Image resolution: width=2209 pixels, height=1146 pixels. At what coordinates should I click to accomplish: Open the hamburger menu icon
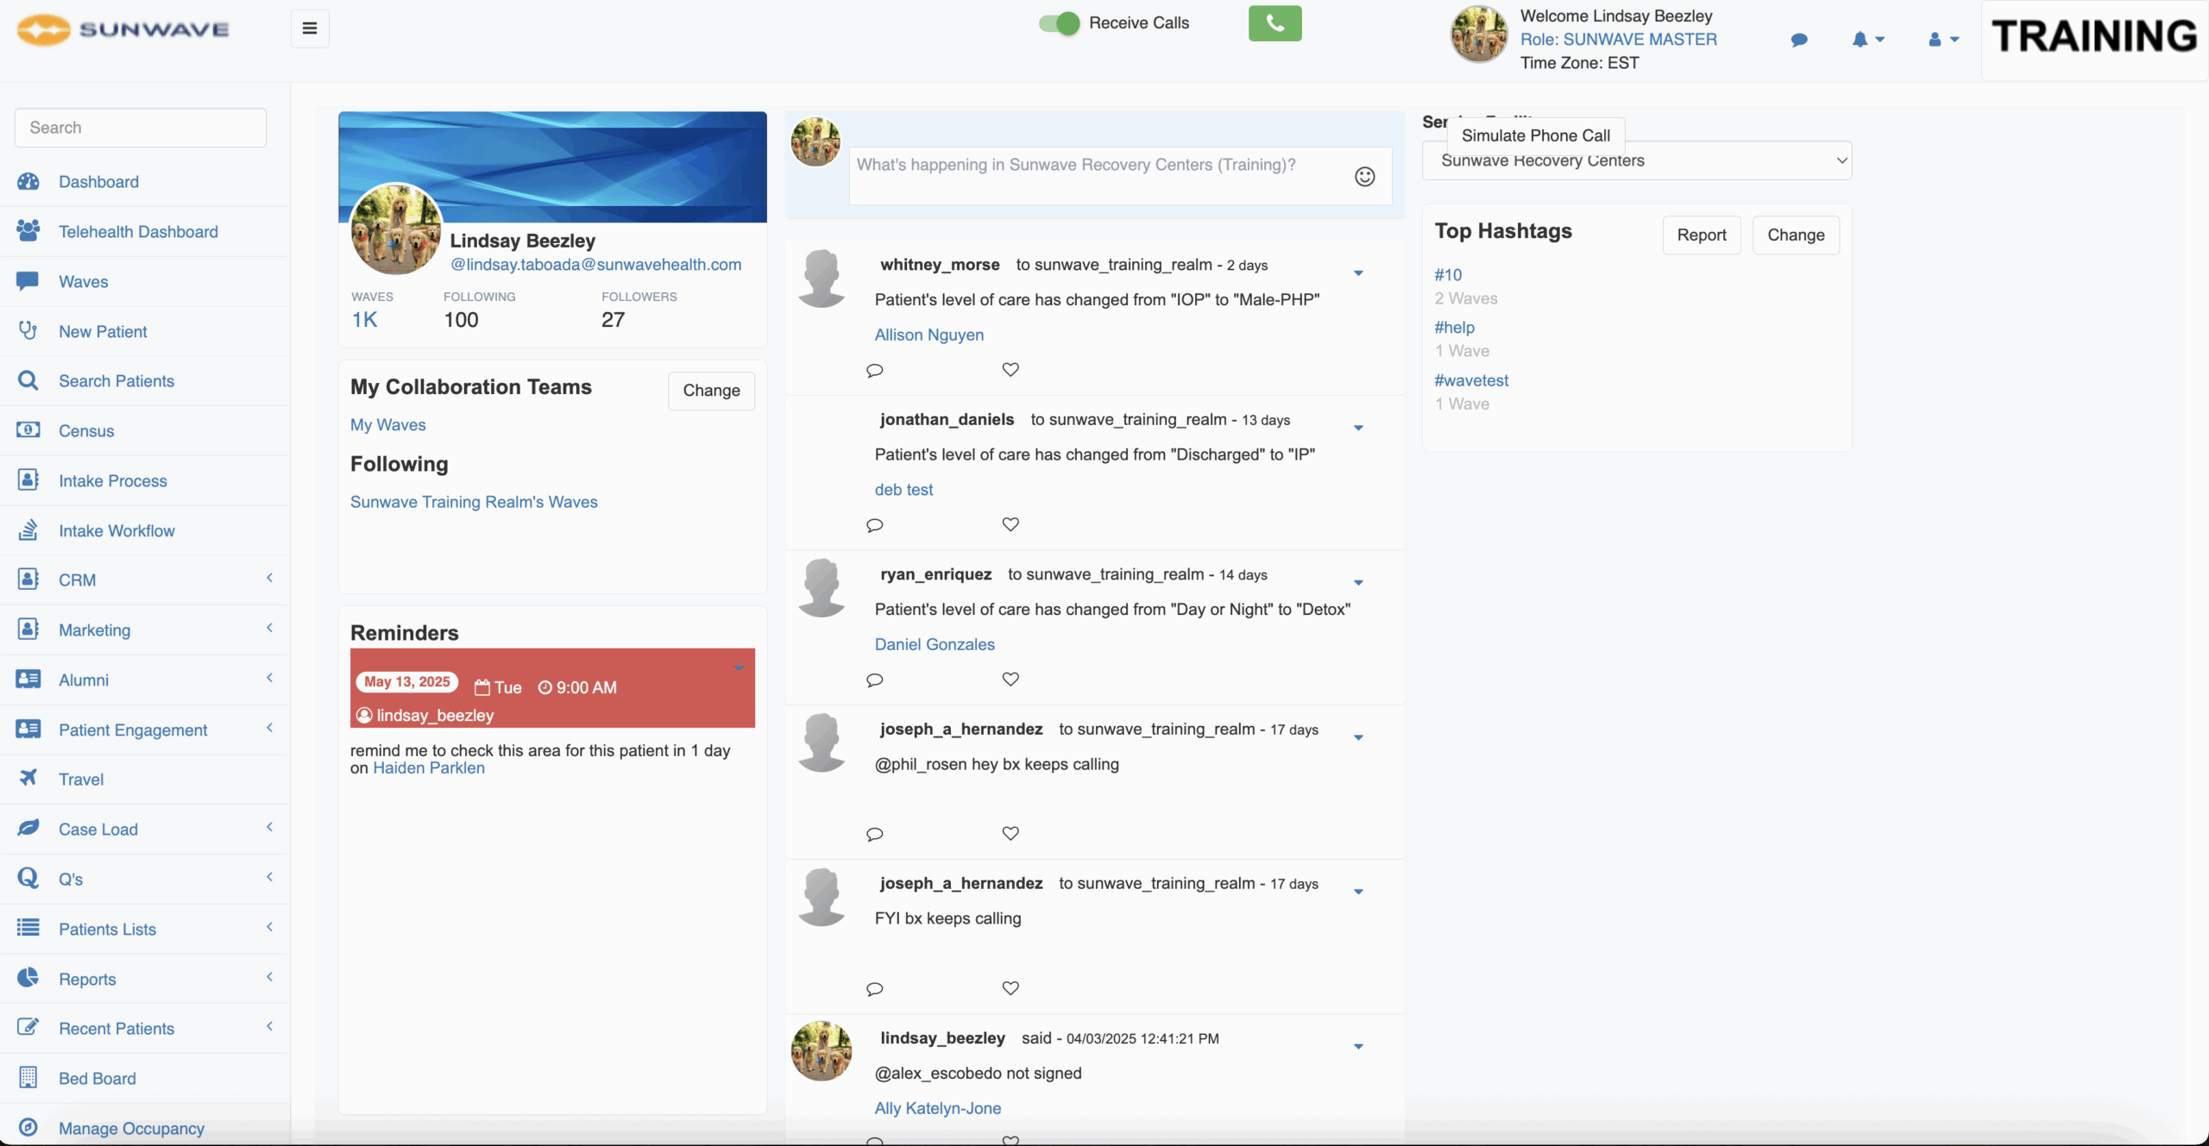click(x=310, y=28)
